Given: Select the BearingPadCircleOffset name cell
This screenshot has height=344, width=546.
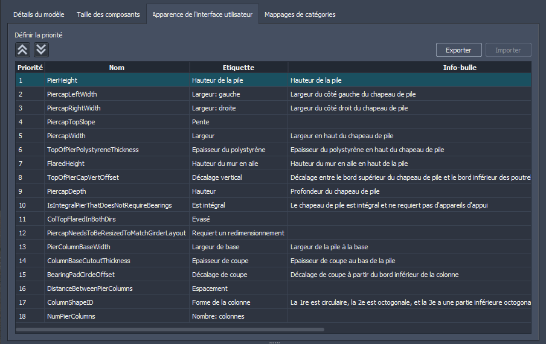Looking at the screenshot, I should [117, 275].
